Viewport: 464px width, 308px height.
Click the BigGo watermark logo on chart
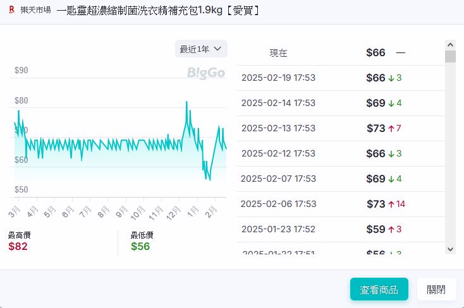coord(206,73)
